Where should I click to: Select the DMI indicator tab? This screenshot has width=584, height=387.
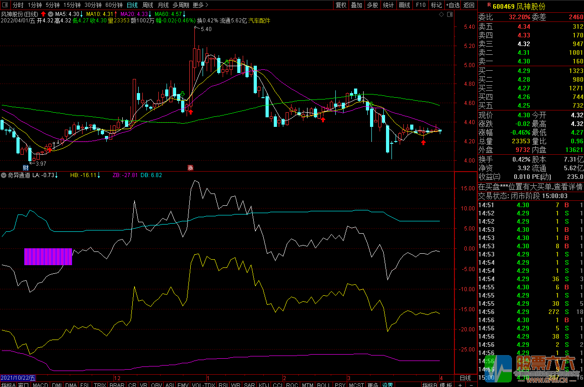[57, 385]
